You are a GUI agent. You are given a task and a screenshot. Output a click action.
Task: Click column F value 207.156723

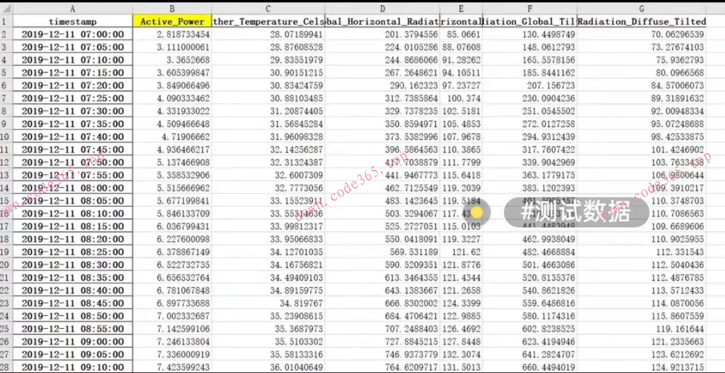pos(529,86)
